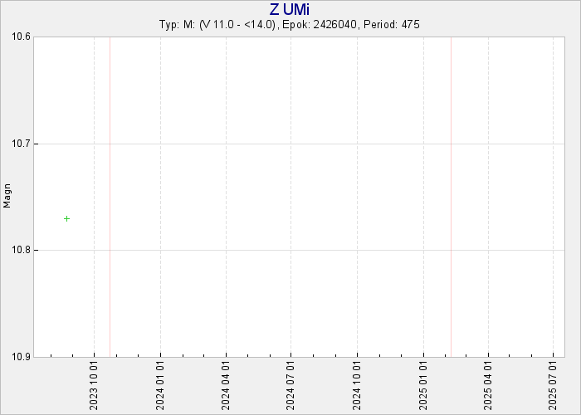Select the 2025 04 01 date label
Viewport: 581px width, 415px height.
488,383
